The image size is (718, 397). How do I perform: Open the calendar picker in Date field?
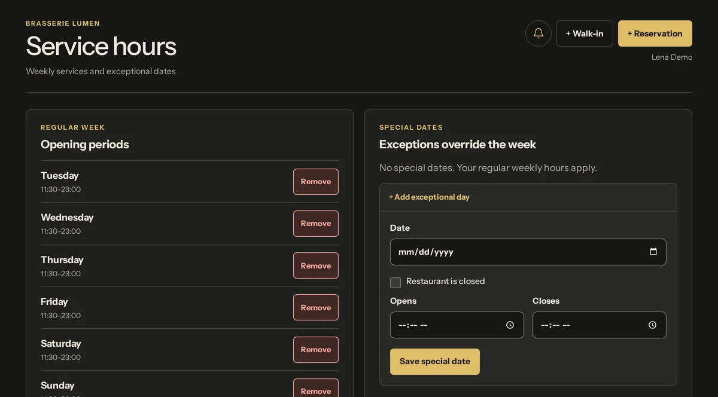tap(653, 252)
